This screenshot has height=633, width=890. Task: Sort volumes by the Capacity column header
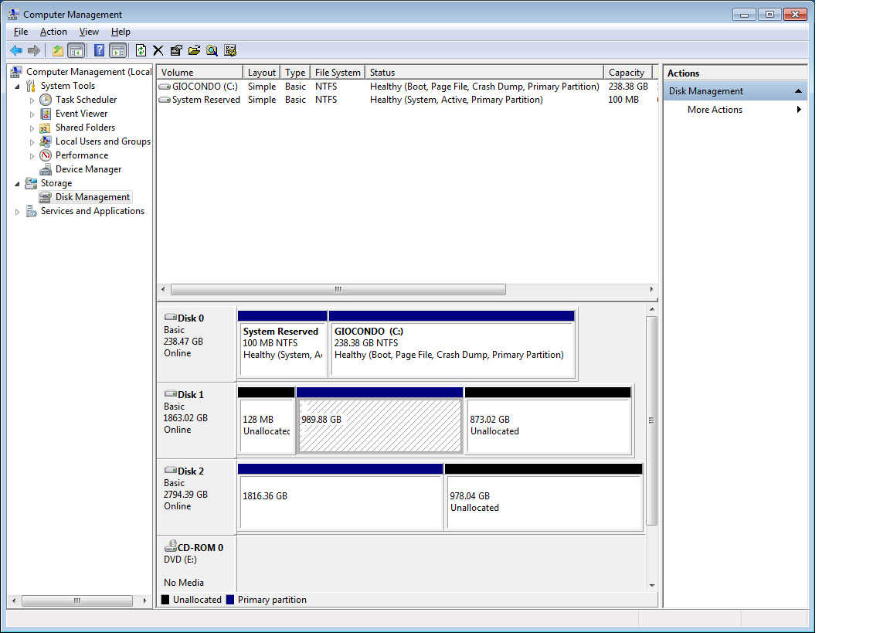627,73
